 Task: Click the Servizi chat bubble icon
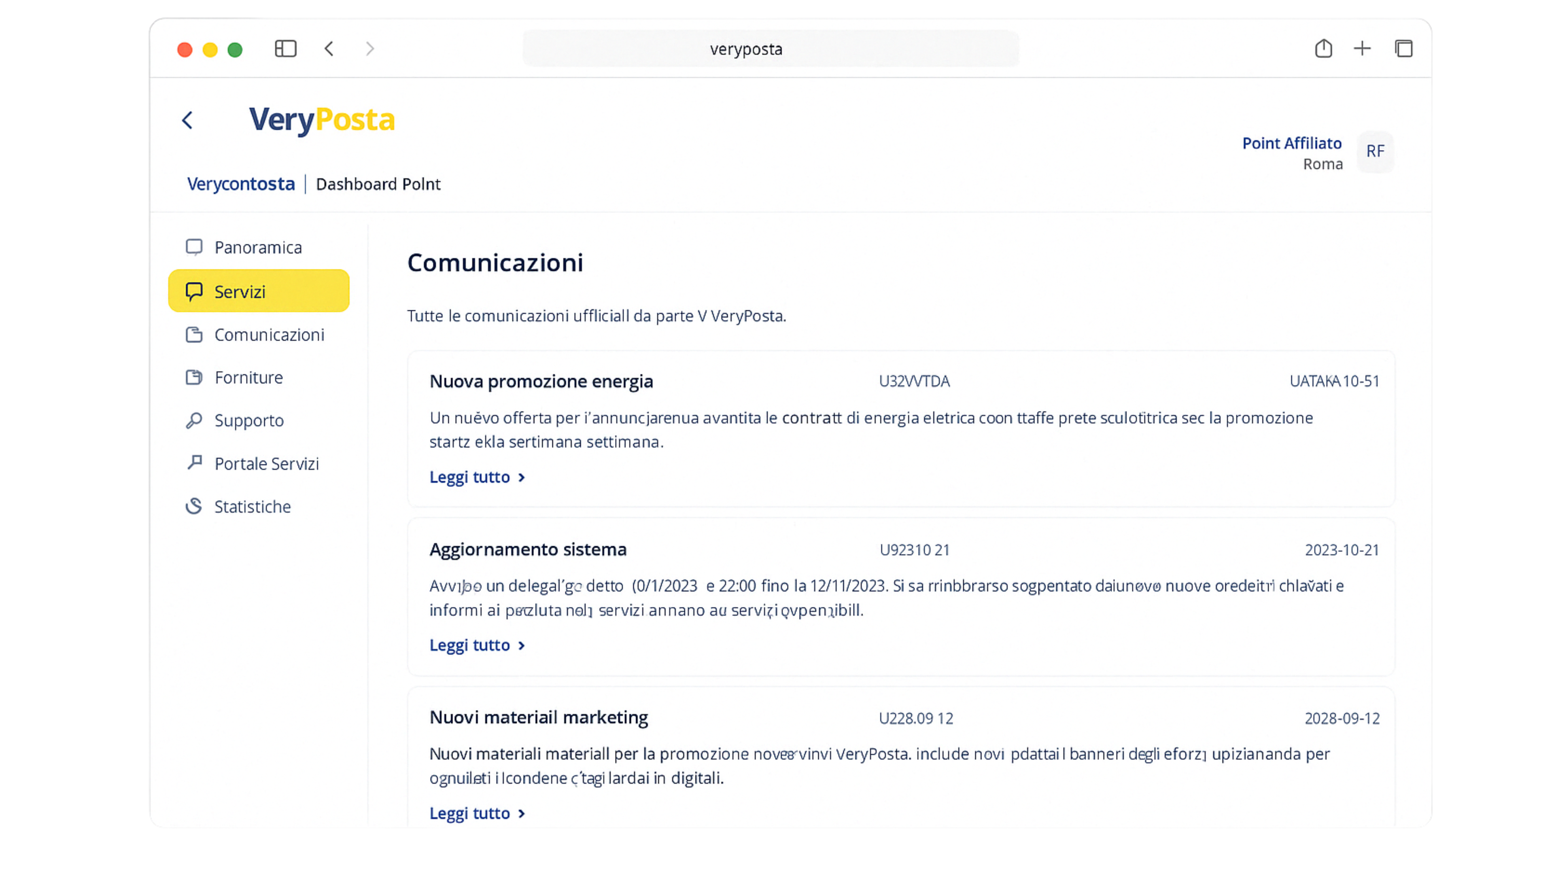tap(194, 291)
